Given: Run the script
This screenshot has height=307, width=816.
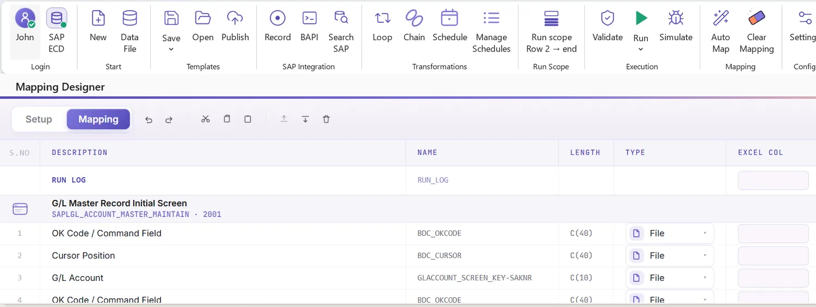Looking at the screenshot, I should click(641, 26).
